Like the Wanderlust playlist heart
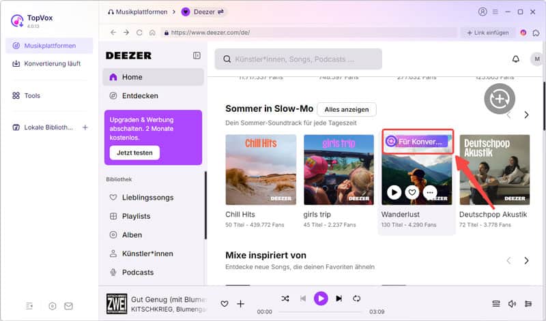The height and width of the screenshot is (321, 546). pos(412,192)
